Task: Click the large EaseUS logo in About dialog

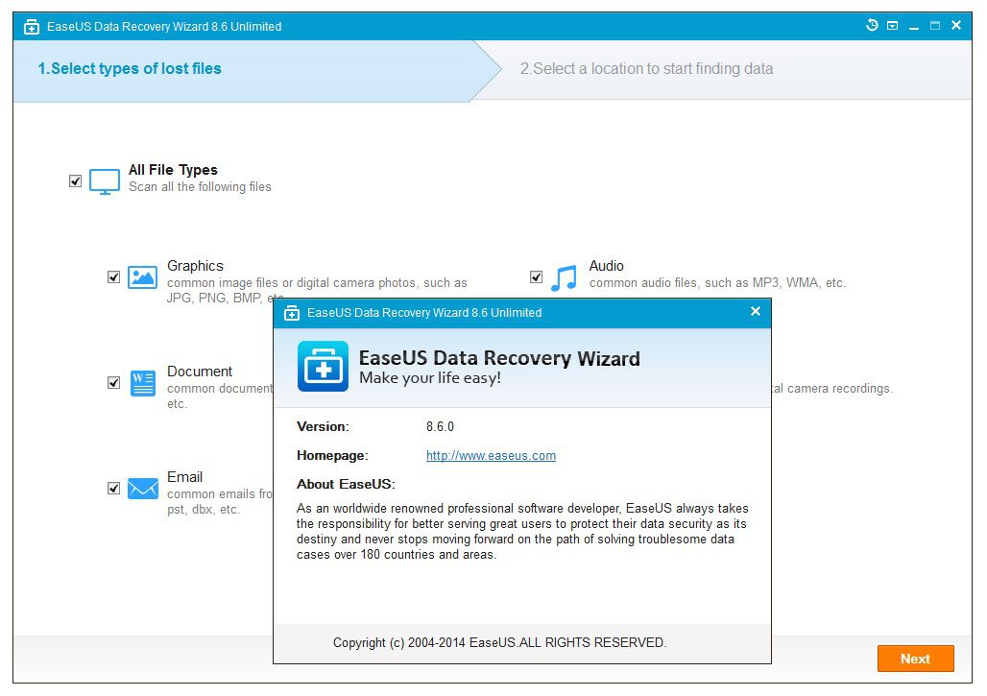Action: (323, 367)
